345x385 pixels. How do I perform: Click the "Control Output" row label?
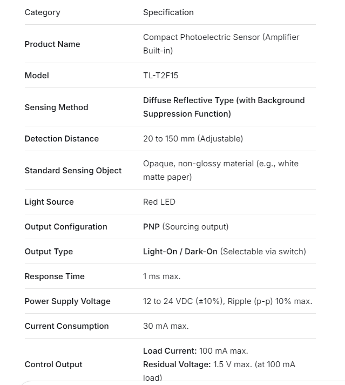pos(53,364)
